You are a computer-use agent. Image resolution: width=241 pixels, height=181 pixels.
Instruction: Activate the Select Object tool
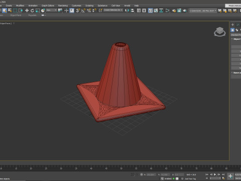pos(5,11)
